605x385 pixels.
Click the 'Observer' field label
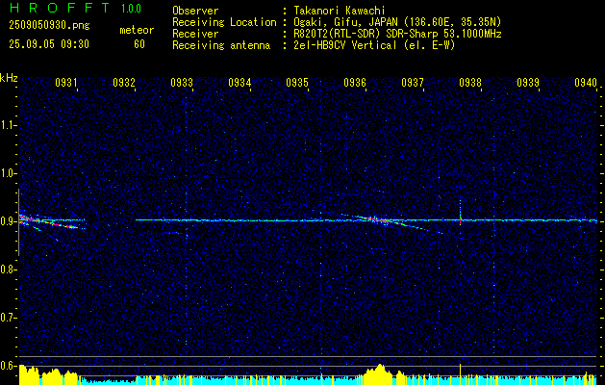[x=195, y=11]
